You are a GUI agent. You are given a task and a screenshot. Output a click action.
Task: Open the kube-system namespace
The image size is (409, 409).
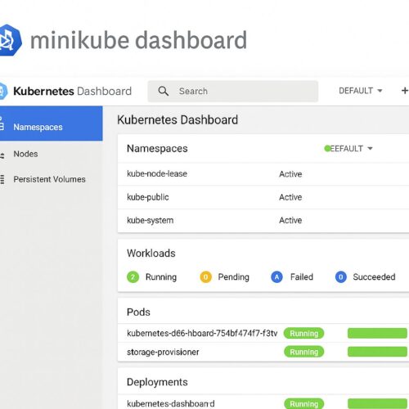[151, 220]
